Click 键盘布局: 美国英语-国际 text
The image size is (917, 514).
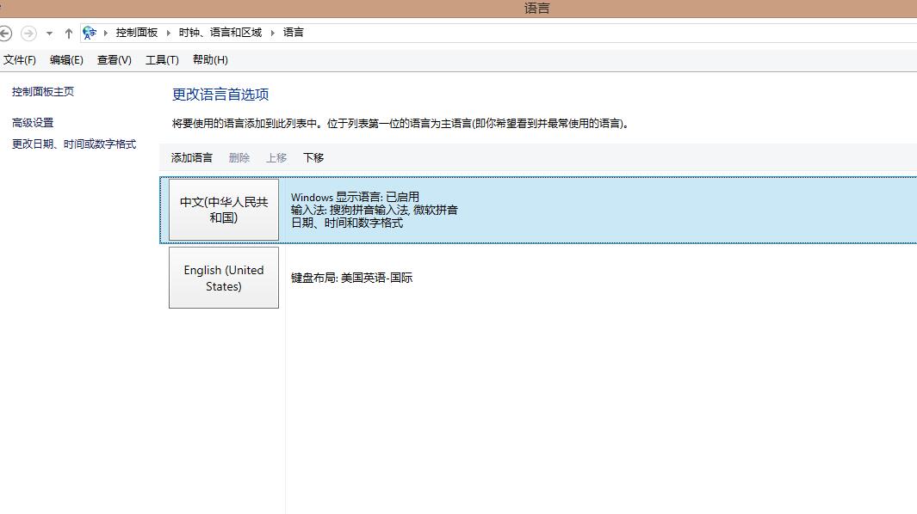[x=351, y=278]
